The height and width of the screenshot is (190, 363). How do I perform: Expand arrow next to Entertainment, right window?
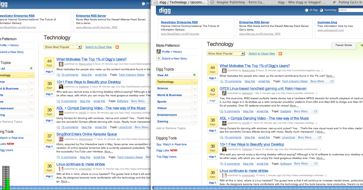point(195,115)
